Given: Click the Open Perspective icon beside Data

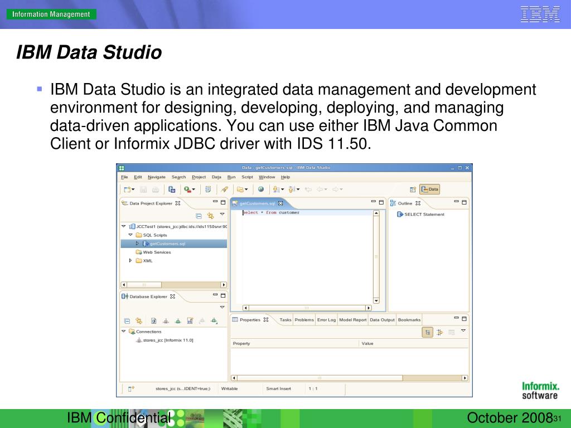Looking at the screenshot, I should (413, 189).
